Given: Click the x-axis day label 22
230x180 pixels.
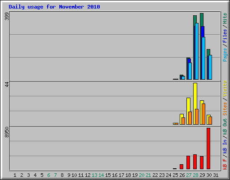Looking at the screenshot, I should 155,175.
